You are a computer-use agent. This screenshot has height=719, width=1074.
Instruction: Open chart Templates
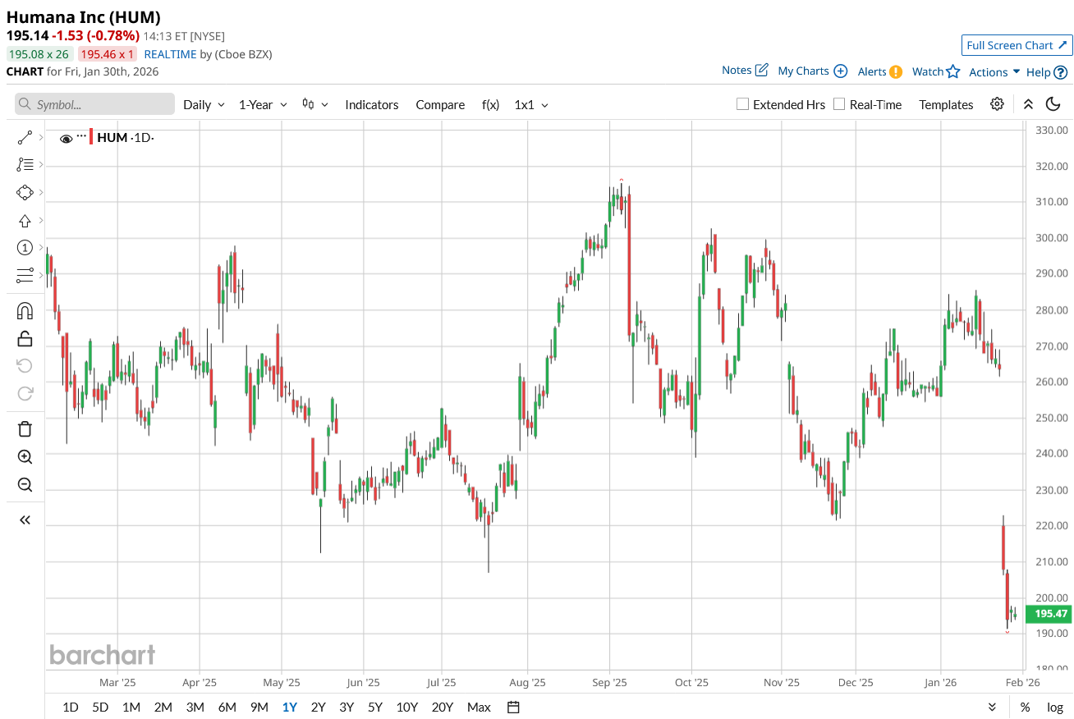click(x=946, y=104)
